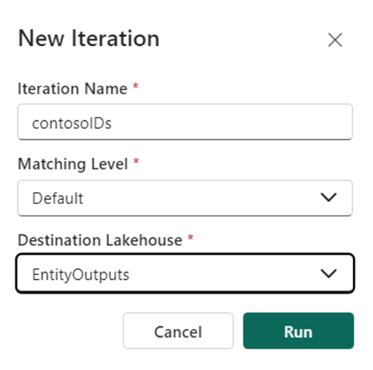This screenshot has height=370, width=373.
Task: Focus the empty area of Iteration Name box
Action: coord(232,122)
